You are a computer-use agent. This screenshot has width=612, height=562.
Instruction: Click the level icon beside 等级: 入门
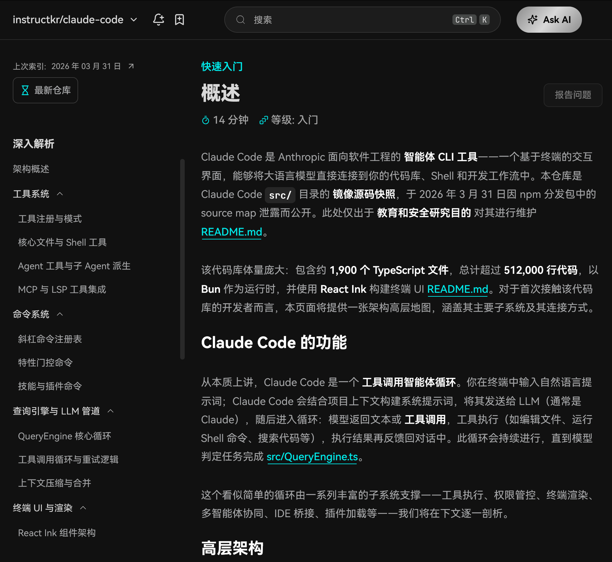(x=264, y=120)
